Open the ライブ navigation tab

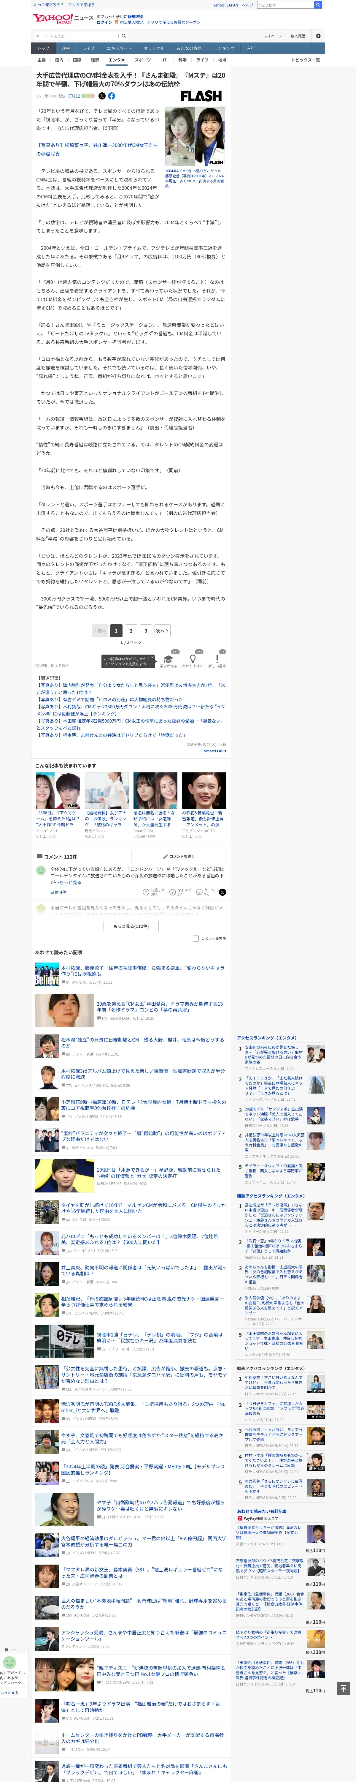[x=88, y=48]
